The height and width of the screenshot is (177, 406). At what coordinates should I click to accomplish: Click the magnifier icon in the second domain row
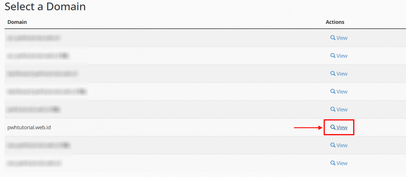[333, 56]
